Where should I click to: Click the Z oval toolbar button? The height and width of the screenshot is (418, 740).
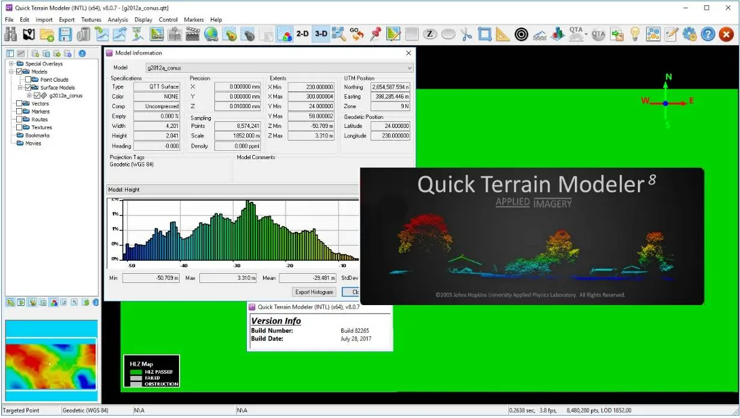[x=429, y=34]
